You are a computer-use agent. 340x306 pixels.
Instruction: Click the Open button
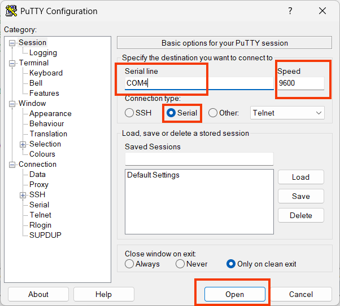[235, 294]
